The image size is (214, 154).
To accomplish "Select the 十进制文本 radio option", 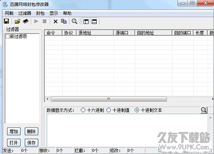I will (137, 110).
